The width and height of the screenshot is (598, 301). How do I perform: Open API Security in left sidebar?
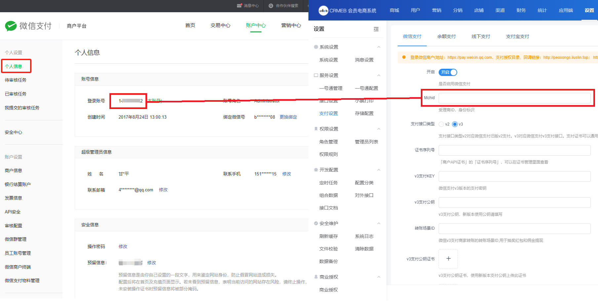tap(13, 212)
